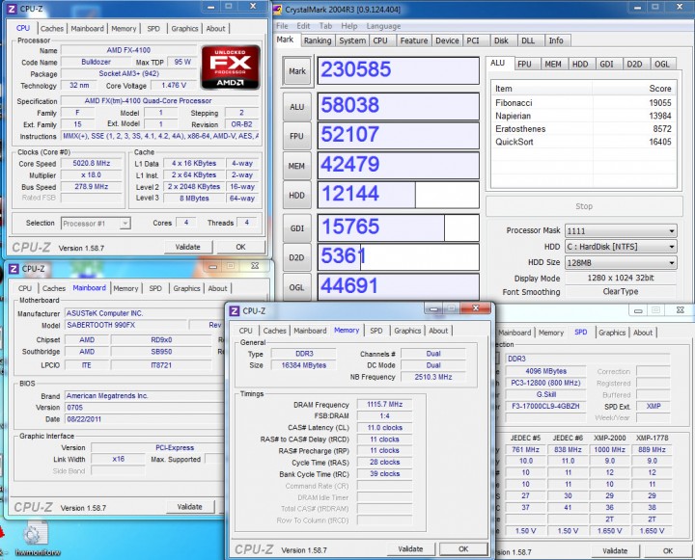Click Validate in the CPU-Z Memory window

[411, 548]
